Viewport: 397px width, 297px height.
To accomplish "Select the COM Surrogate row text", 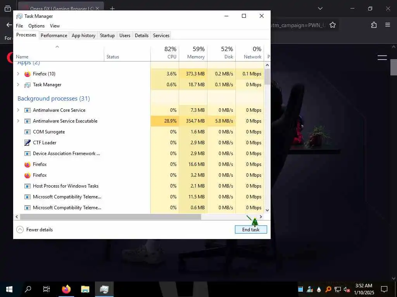I will coord(49,132).
